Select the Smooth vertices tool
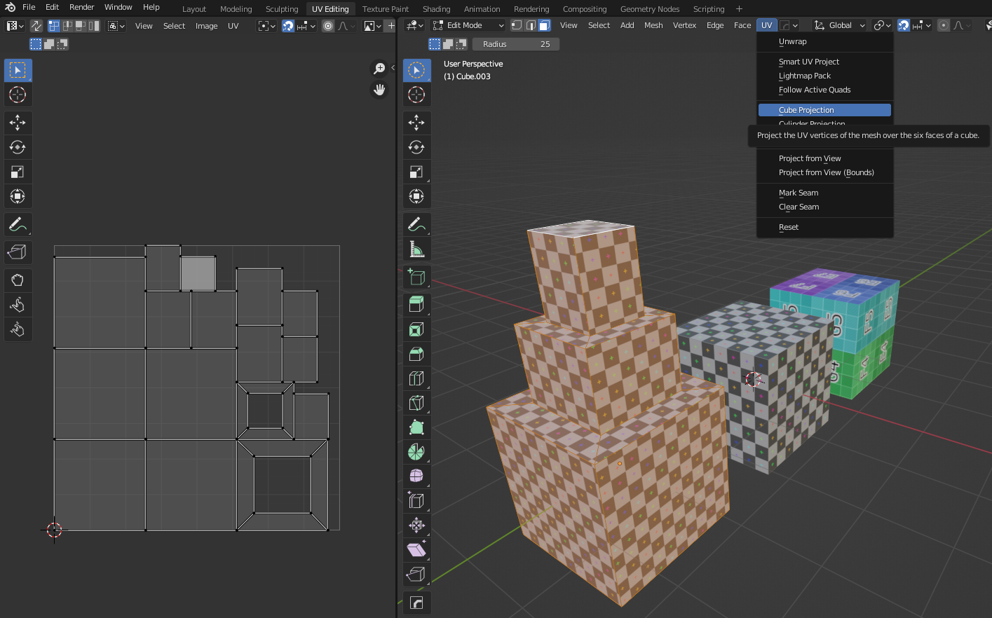 (416, 476)
